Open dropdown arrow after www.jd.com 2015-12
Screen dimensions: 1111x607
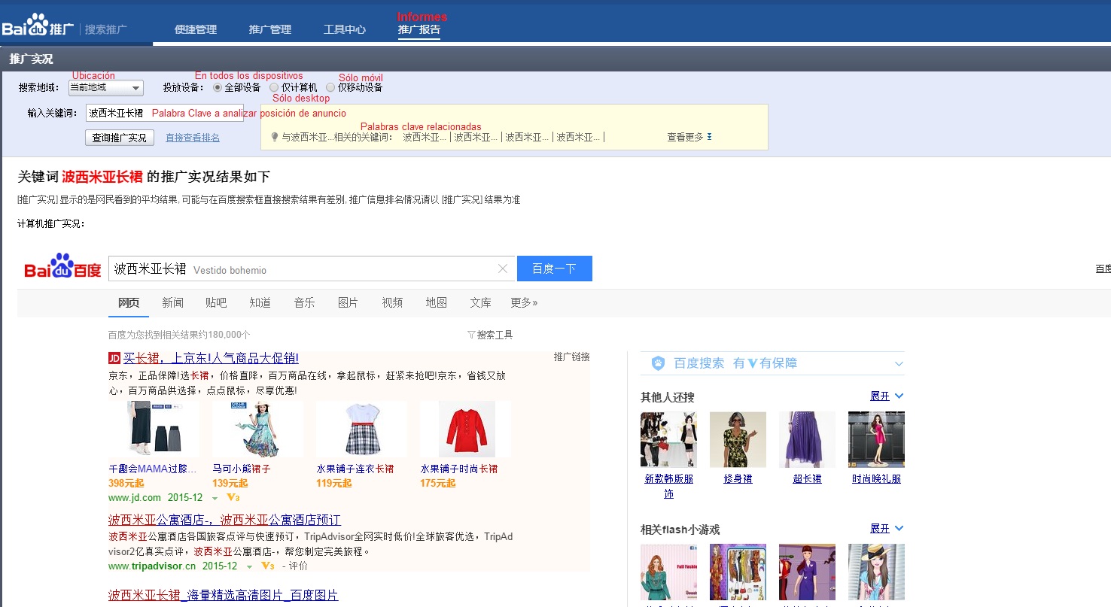click(x=215, y=499)
